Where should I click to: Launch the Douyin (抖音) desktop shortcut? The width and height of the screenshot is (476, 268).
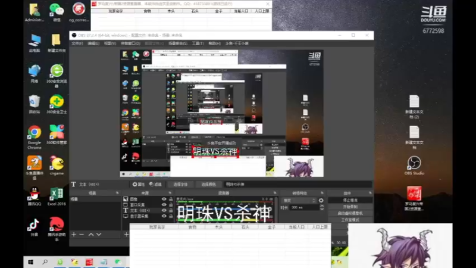35,227
